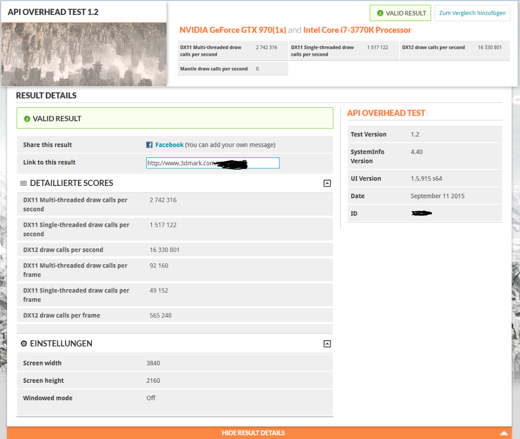
Task: Click the API OVERHEAD TEST 1.2 title
Action: [x=53, y=12]
